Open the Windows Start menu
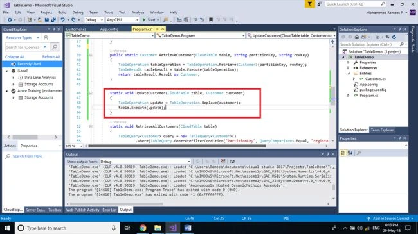The height and width of the screenshot is (234, 418). [7, 228]
